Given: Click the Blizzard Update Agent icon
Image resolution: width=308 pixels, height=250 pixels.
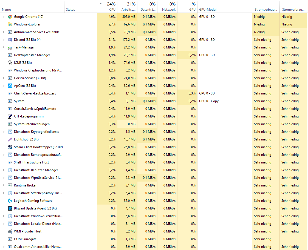Looking at the screenshot, I should [10, 208].
